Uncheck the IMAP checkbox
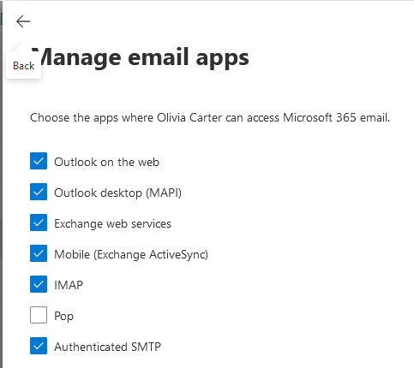This screenshot has width=414, height=368. pos(39,284)
